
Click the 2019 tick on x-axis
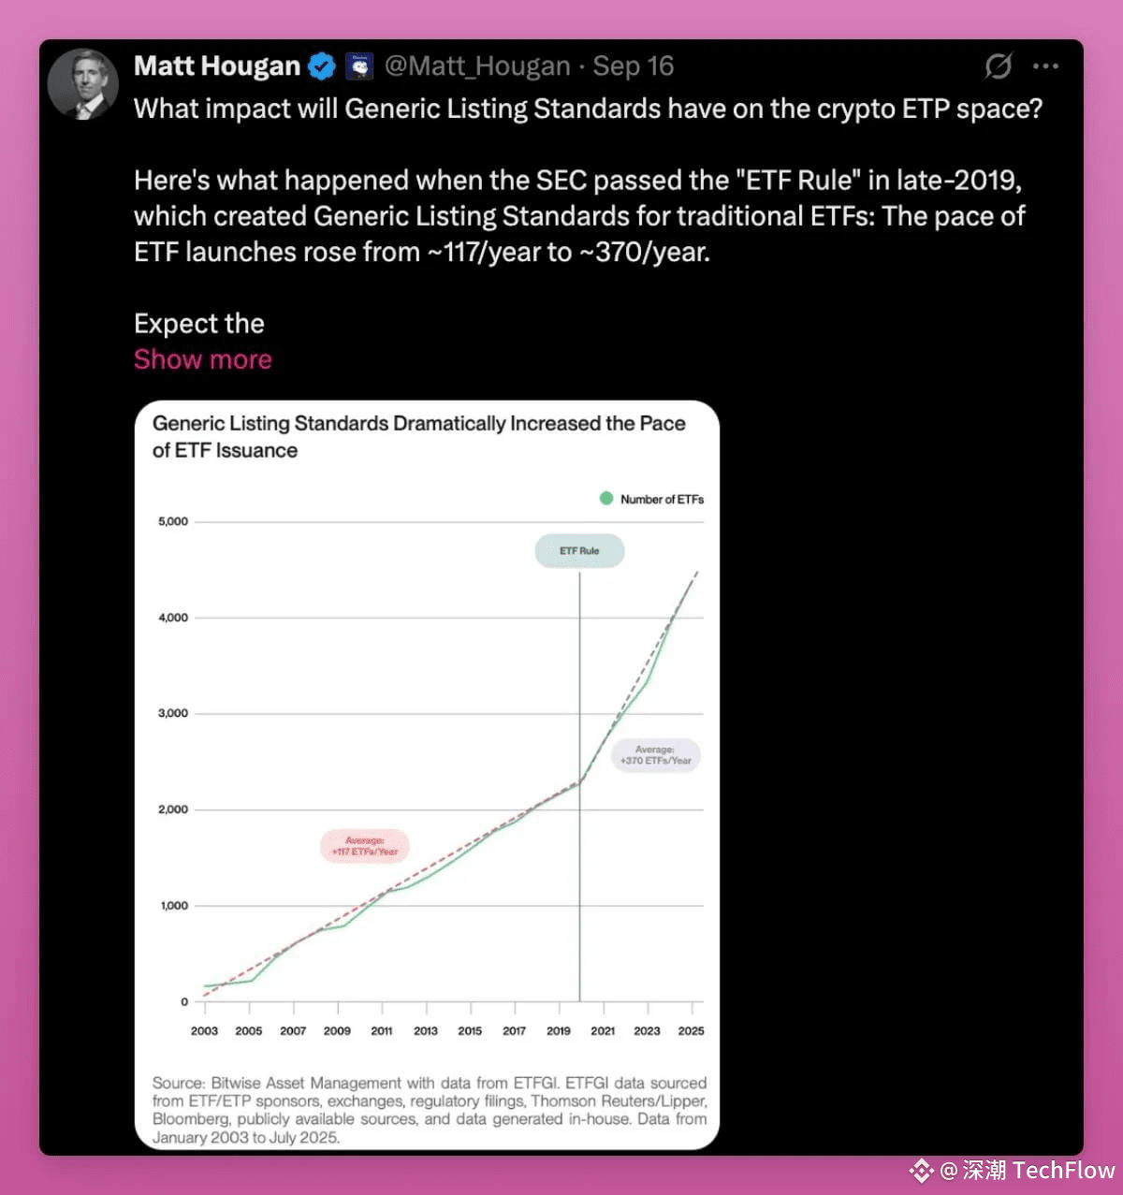click(x=559, y=1030)
